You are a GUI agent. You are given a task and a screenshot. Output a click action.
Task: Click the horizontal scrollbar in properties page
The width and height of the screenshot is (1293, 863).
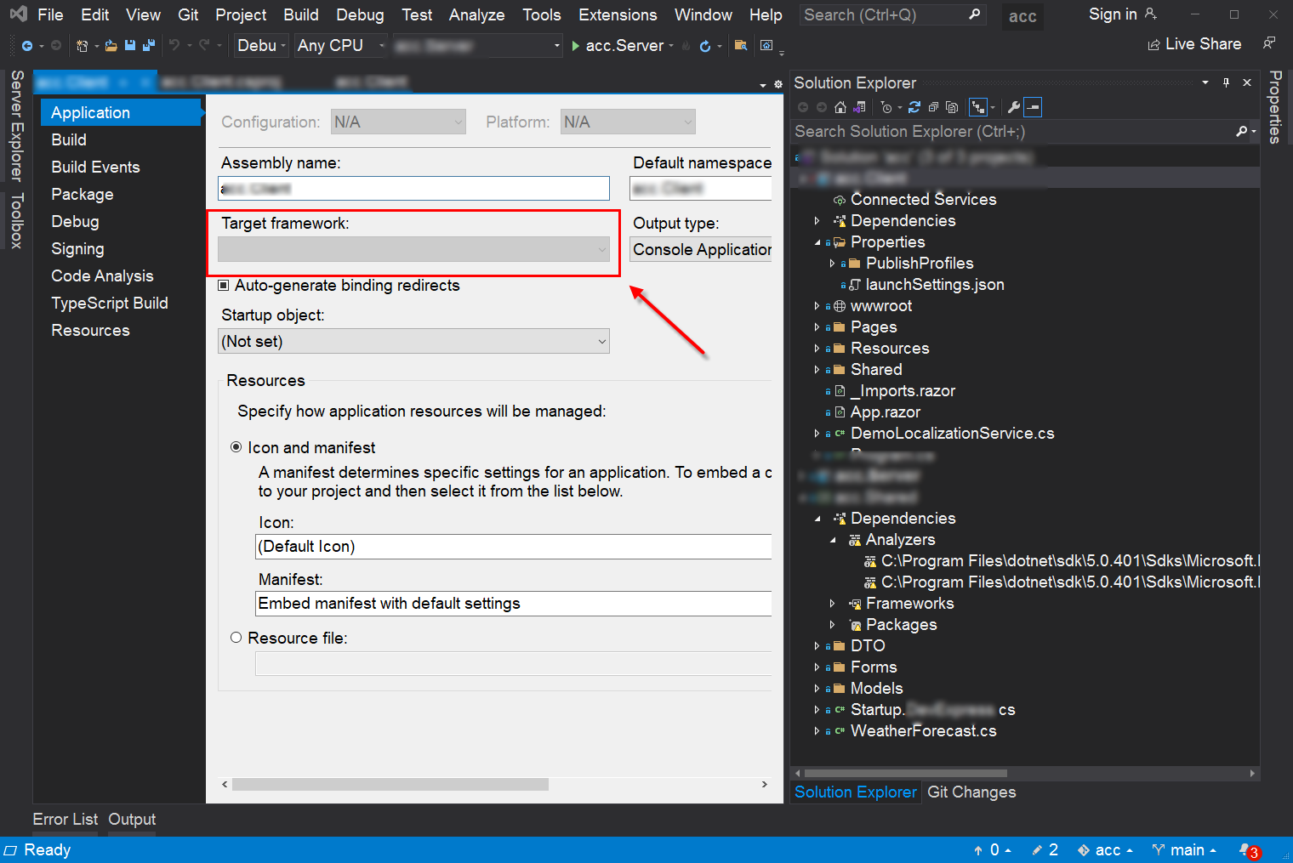click(390, 784)
